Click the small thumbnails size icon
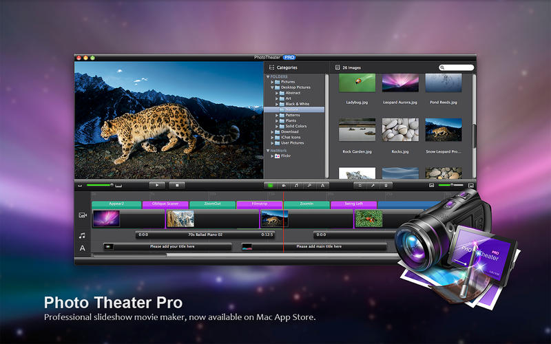551x344 pixels. [432, 185]
